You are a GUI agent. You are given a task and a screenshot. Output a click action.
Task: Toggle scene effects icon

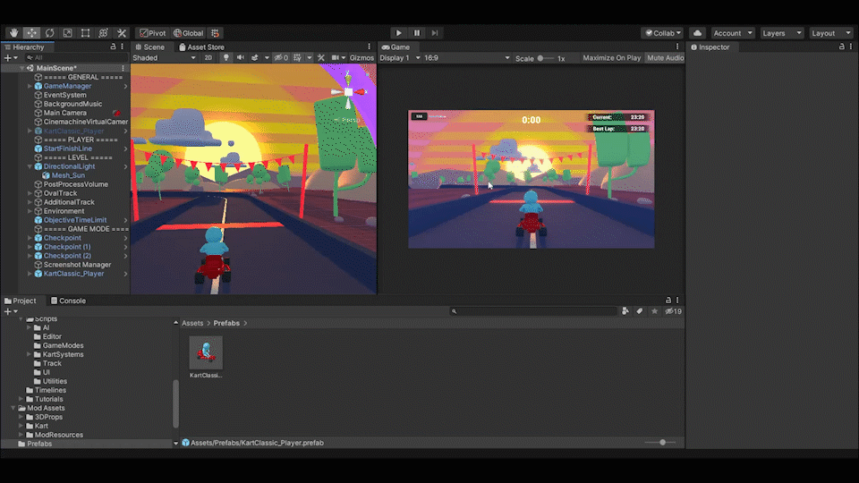point(255,57)
